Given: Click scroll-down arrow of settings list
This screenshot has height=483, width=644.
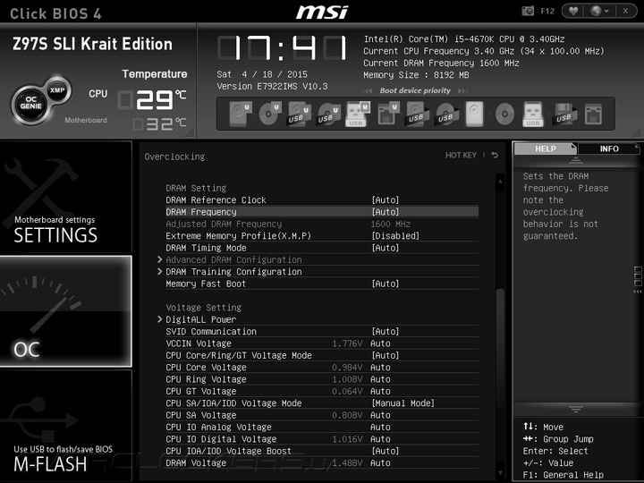Looking at the screenshot, I should point(500,473).
